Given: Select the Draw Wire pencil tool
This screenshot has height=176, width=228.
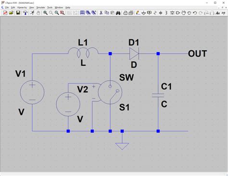Looking at the screenshot, I should point(138,13).
